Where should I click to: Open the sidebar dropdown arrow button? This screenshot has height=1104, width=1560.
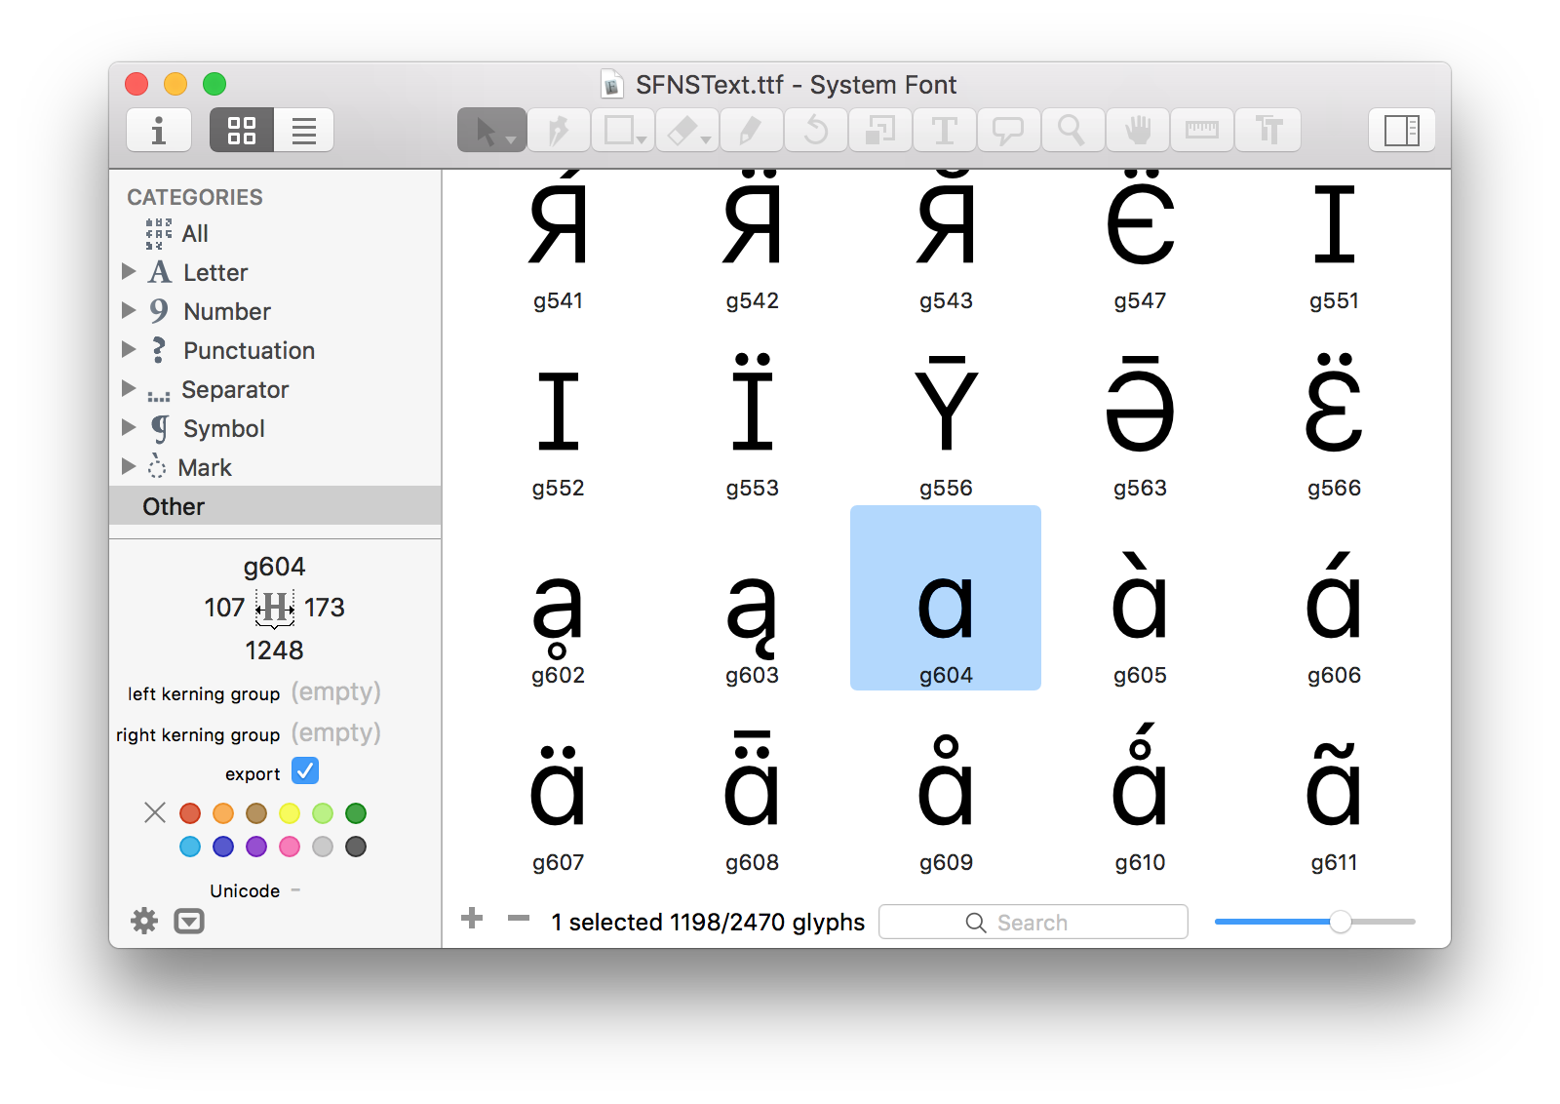click(x=189, y=921)
